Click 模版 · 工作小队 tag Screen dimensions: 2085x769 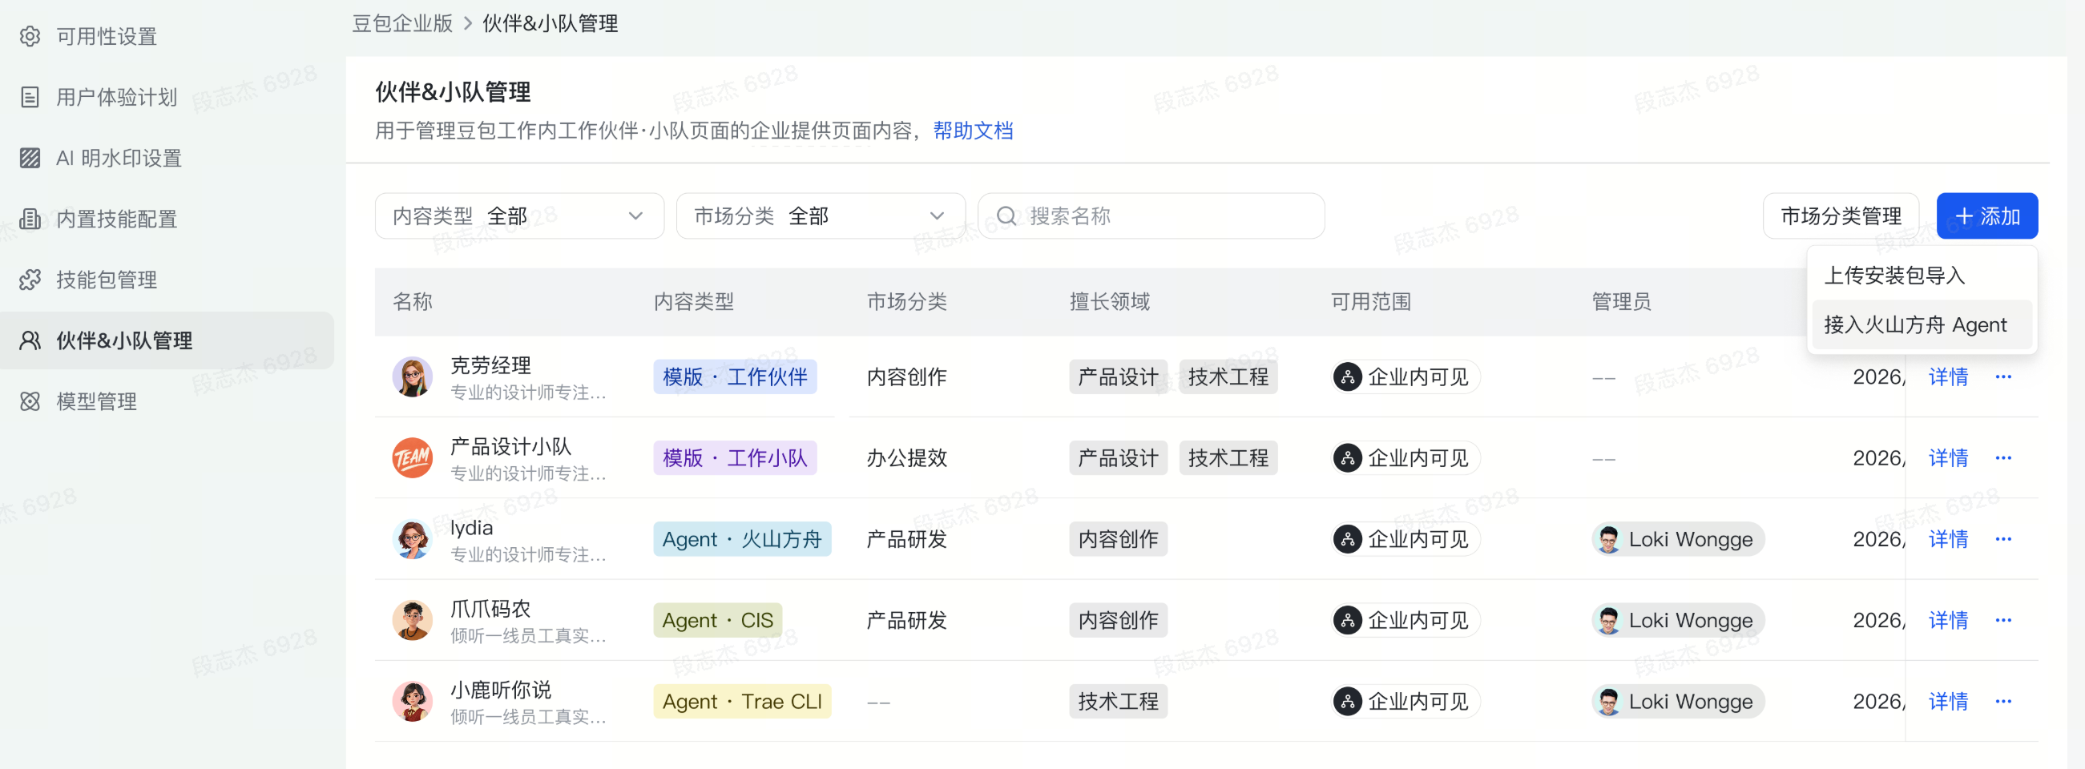tap(735, 458)
